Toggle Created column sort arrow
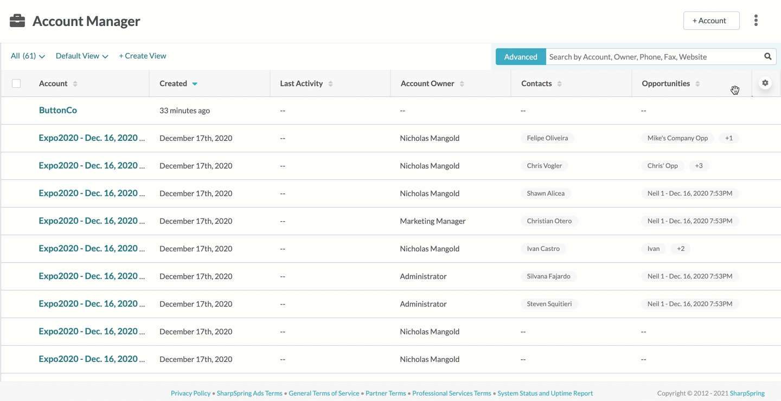 (x=195, y=84)
